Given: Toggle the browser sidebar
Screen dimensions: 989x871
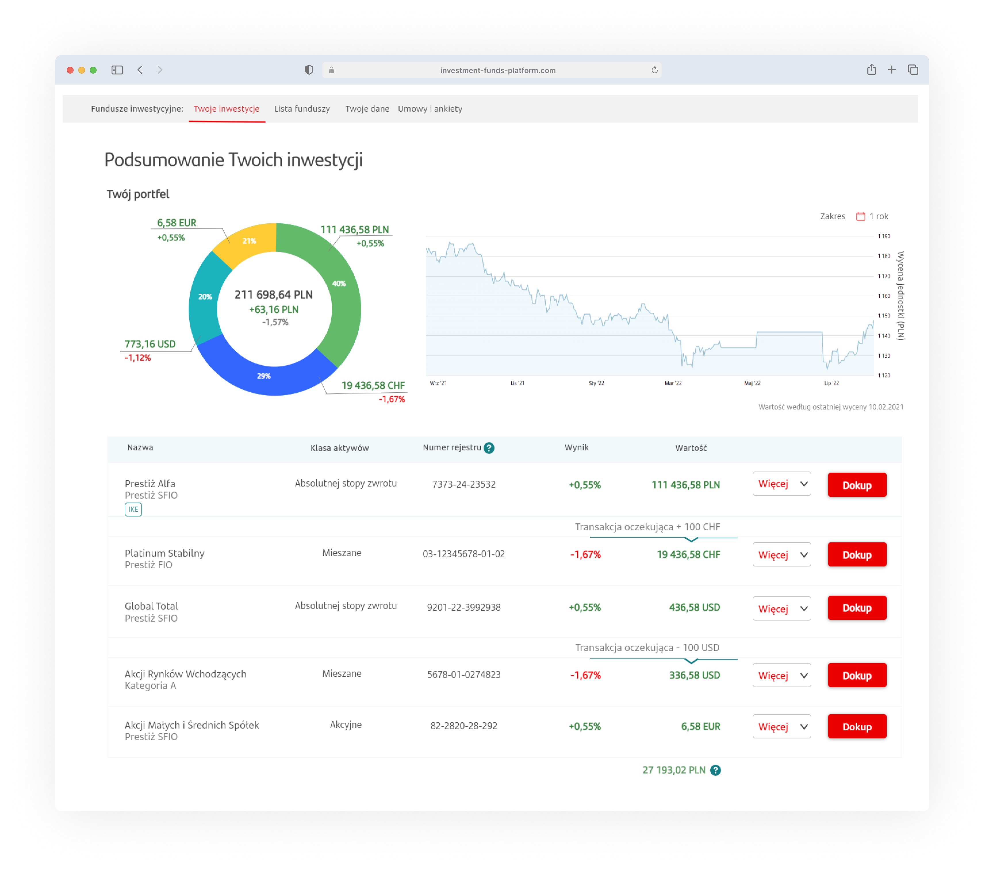Looking at the screenshot, I should coord(118,70).
